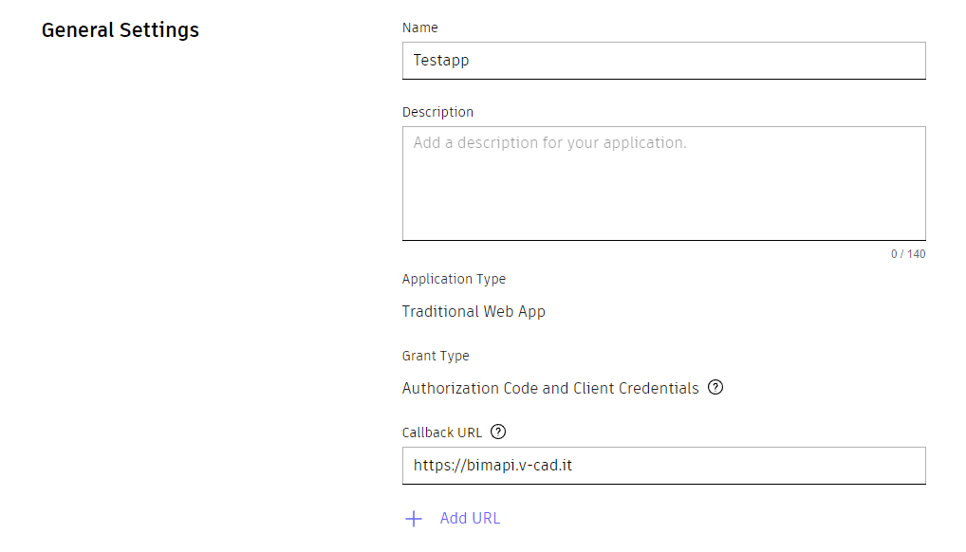Click the 'https://bimapi.v-cad.it' URL text
The width and height of the screenshot is (966, 552).
click(492, 466)
